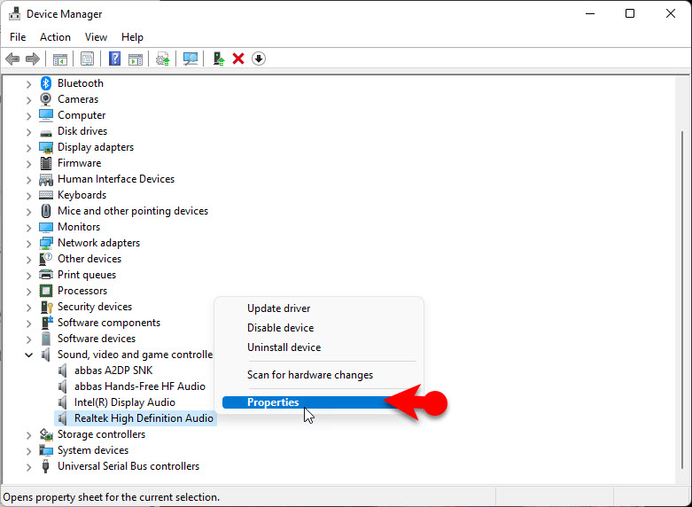This screenshot has width=692, height=507.
Task: Click the blue Help question mark icon
Action: point(114,59)
